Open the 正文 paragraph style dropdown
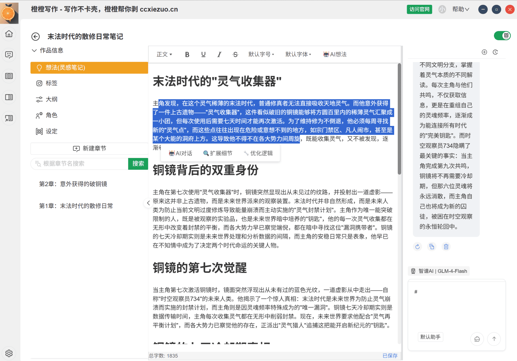The height and width of the screenshot is (361, 517). 164,54
